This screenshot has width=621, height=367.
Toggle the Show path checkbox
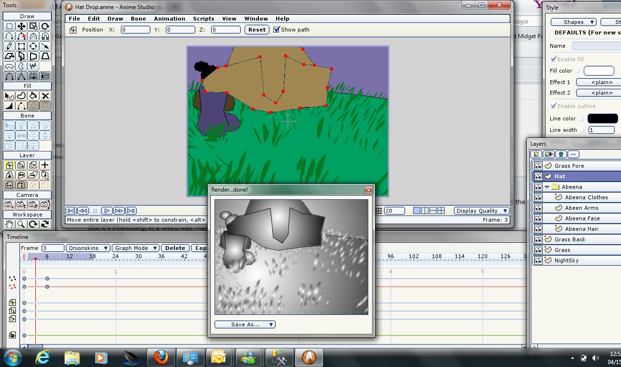[x=277, y=30]
